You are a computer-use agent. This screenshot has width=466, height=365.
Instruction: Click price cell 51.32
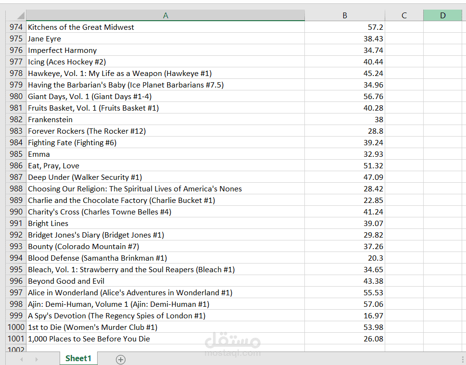[345, 165]
